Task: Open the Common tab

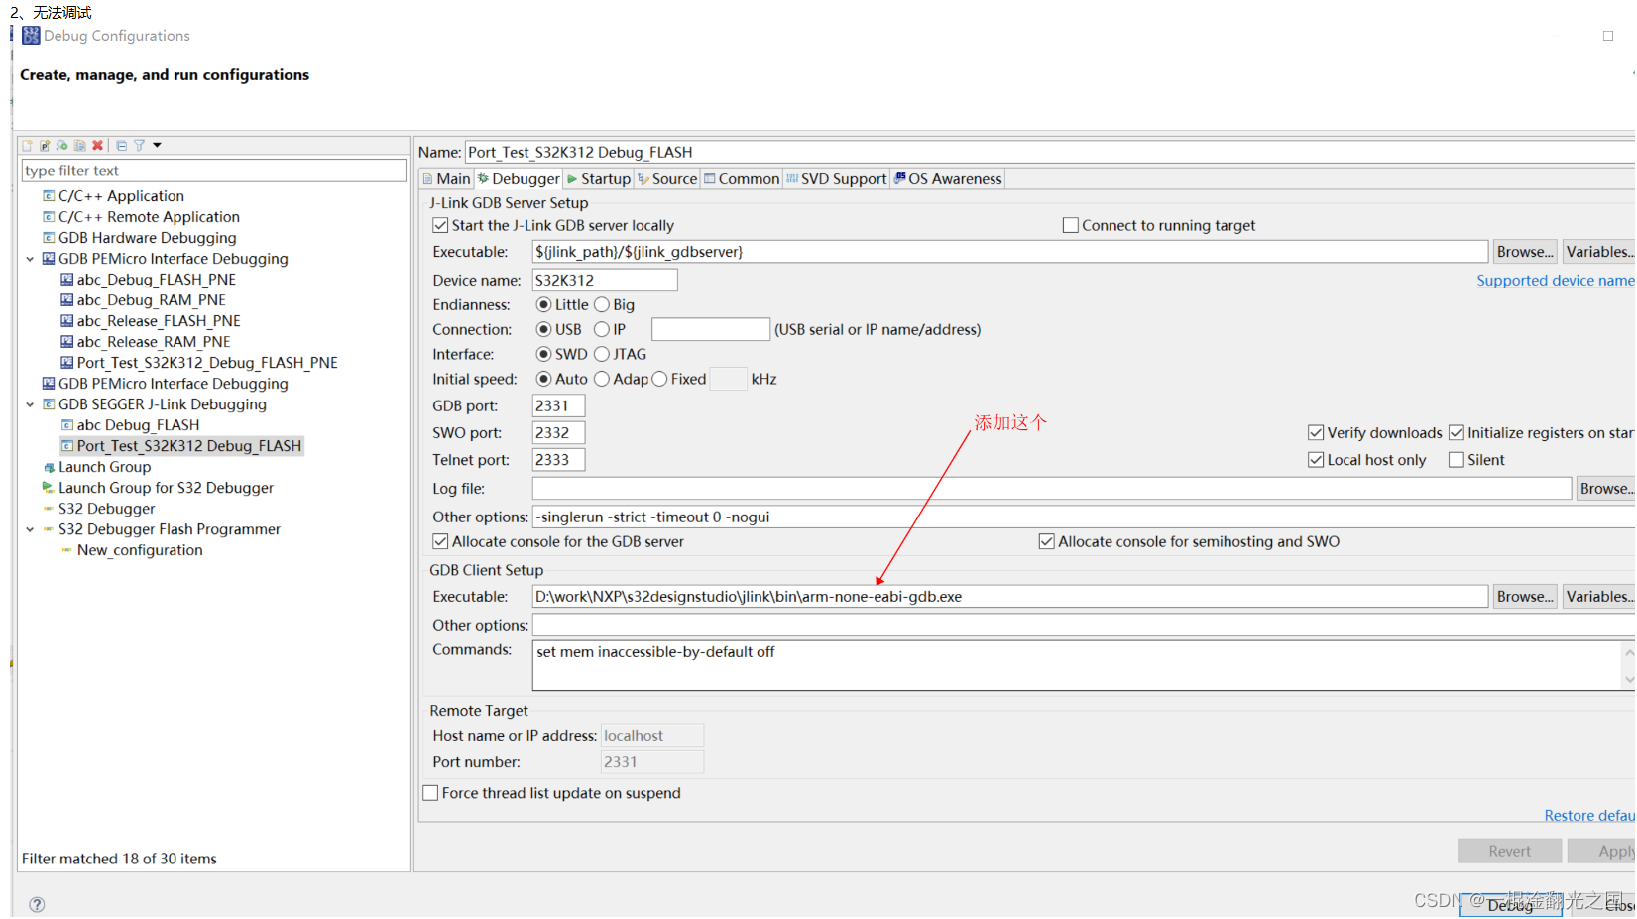Action: point(742,179)
